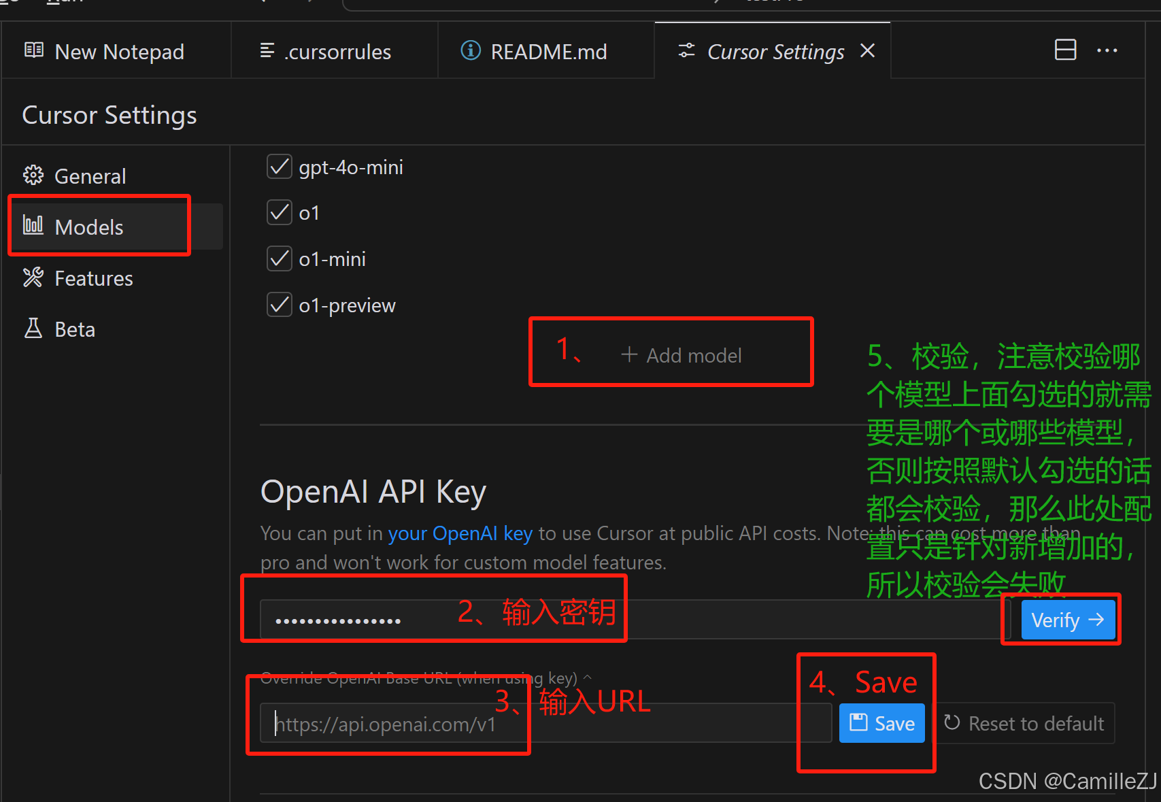
Task: Click the Models bar chart icon
Action: pyautogui.click(x=33, y=225)
